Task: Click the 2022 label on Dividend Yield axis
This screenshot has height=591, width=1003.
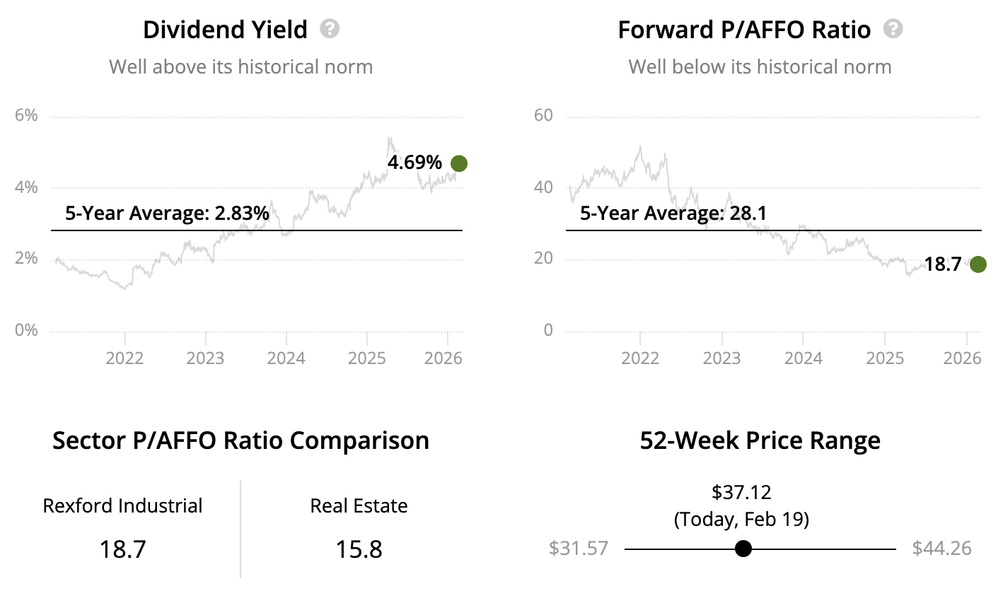Action: 124,358
